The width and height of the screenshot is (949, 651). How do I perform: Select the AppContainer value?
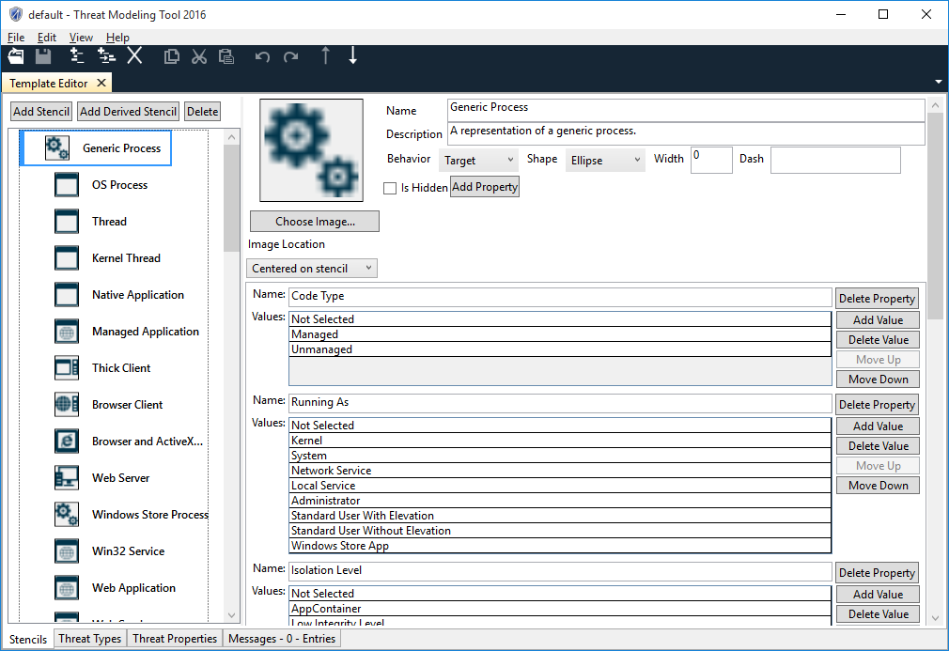click(560, 608)
